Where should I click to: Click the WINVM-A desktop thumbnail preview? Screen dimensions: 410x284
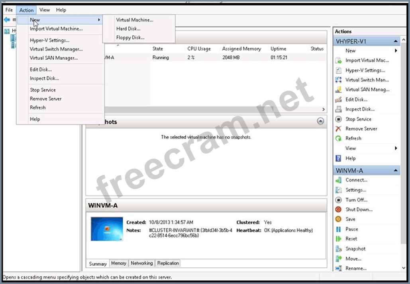107,229
